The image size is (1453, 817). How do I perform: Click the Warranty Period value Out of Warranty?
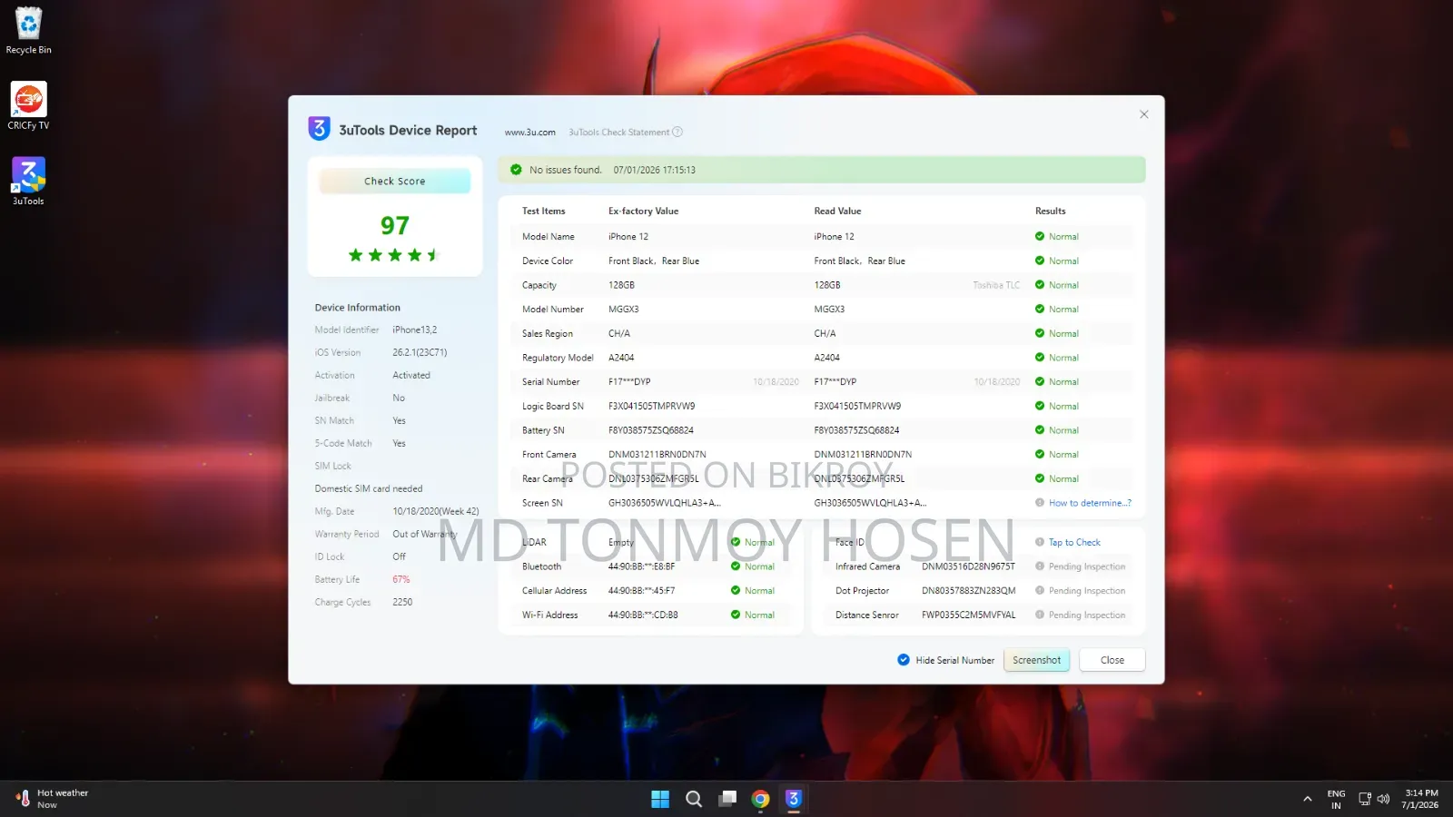coord(425,535)
